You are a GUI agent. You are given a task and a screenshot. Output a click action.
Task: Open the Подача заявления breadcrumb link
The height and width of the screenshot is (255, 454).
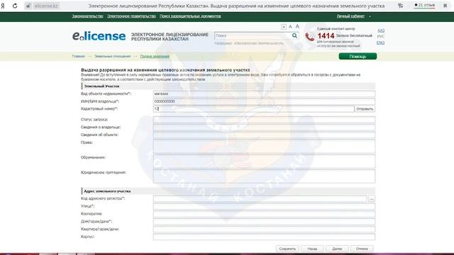click(155, 56)
